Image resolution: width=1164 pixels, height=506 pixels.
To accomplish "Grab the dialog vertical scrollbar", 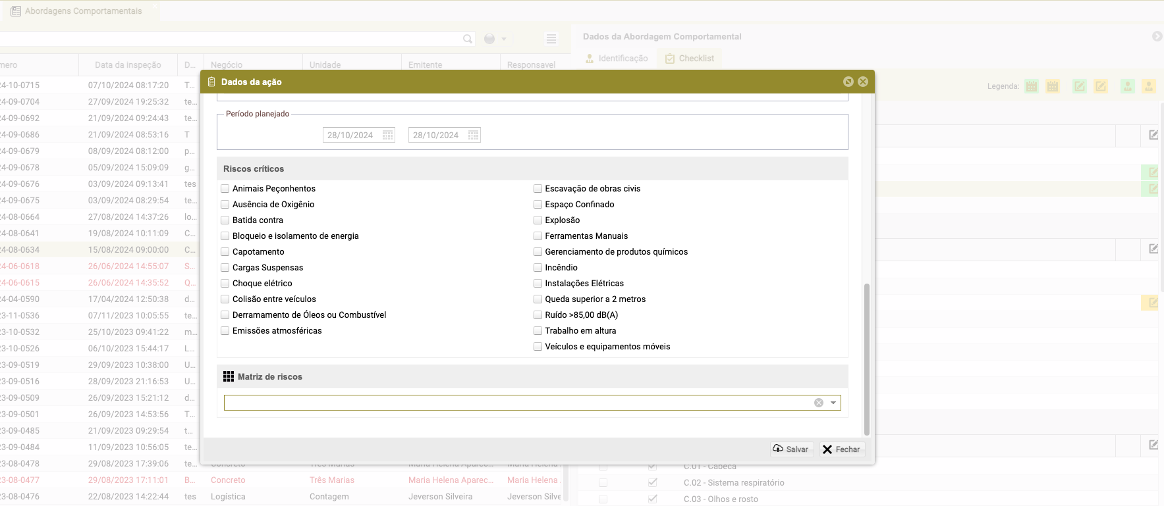I will click(x=866, y=359).
